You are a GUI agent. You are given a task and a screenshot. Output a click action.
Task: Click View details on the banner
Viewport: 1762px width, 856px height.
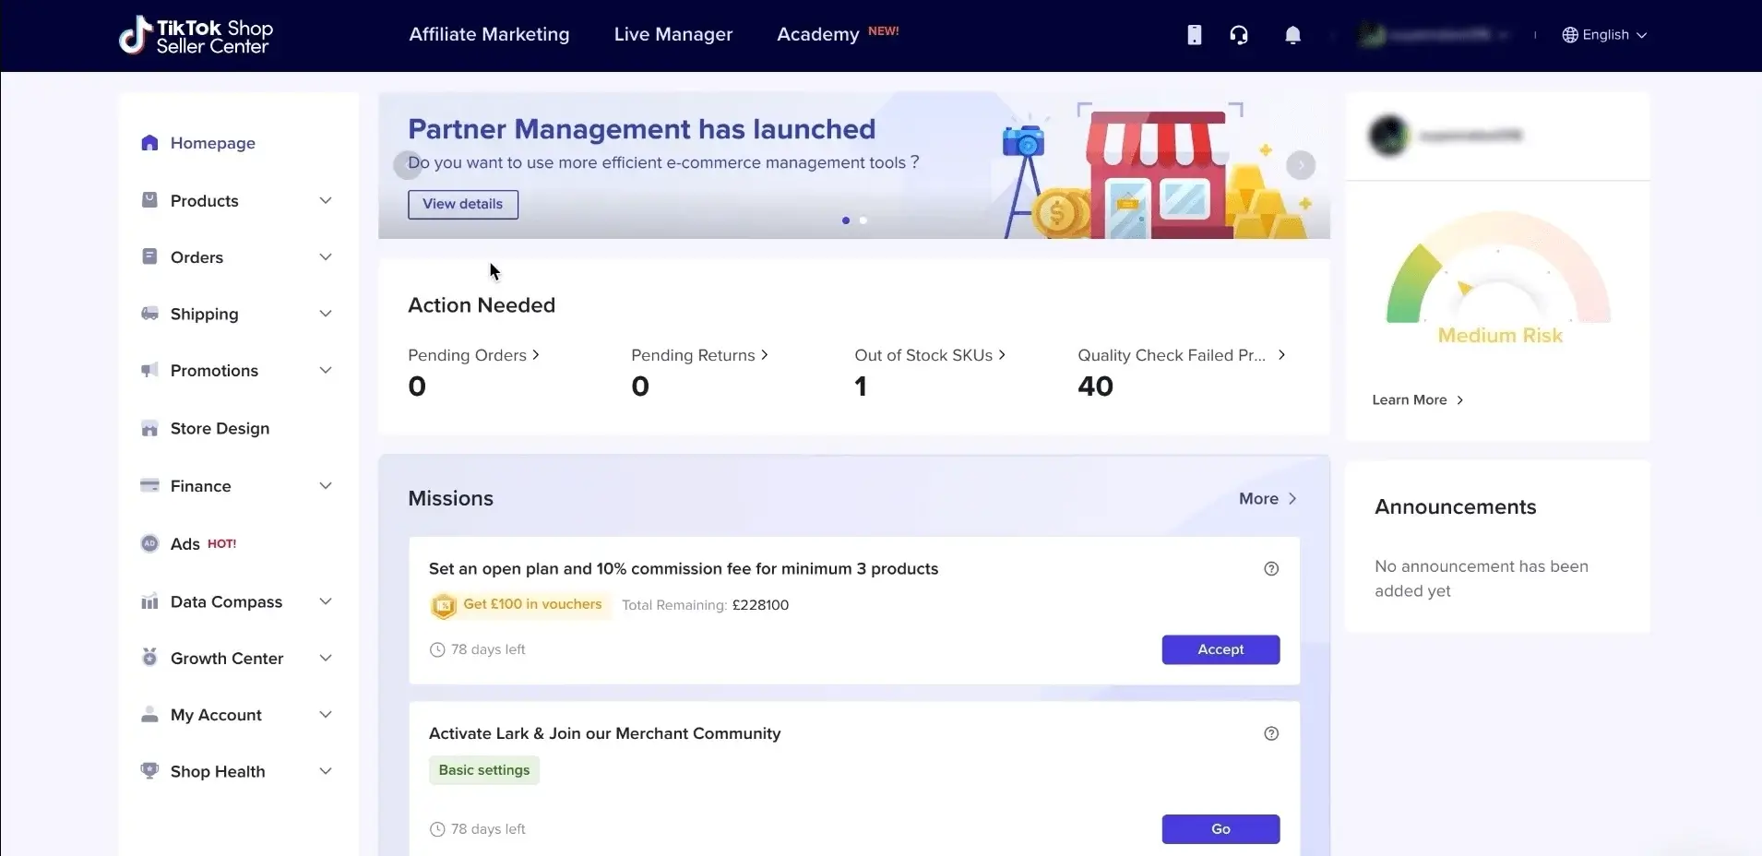(463, 204)
